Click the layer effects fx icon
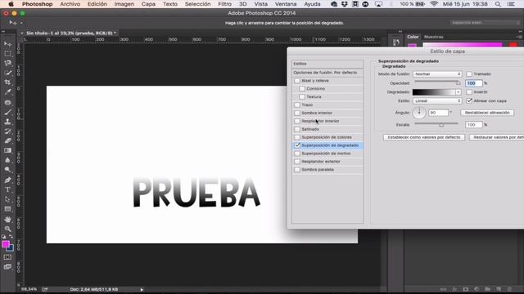The width and height of the screenshot is (524, 294). click(x=454, y=289)
